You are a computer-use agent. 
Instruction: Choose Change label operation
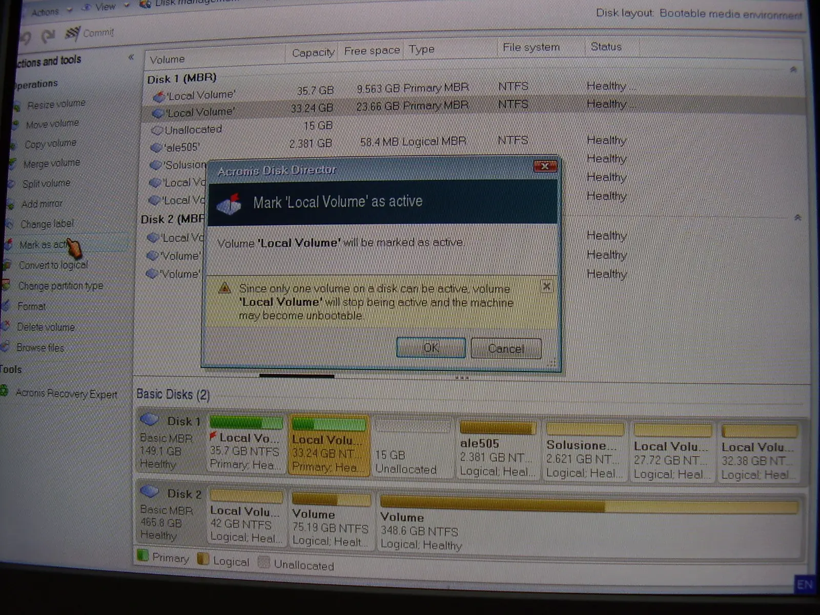47,224
